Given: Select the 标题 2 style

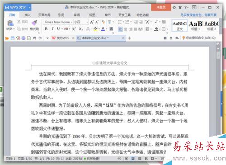Looking at the screenshot, I should click(x=212, y=25).
